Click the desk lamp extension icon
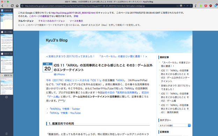The image size is (218, 136). click(x=196, y=6)
